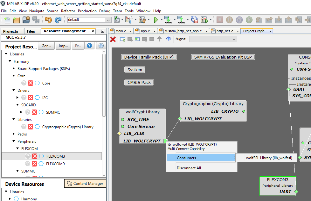Switch to the custom_http_net_app.c tab
Screen dimensions: 311x201
click(x=183, y=31)
